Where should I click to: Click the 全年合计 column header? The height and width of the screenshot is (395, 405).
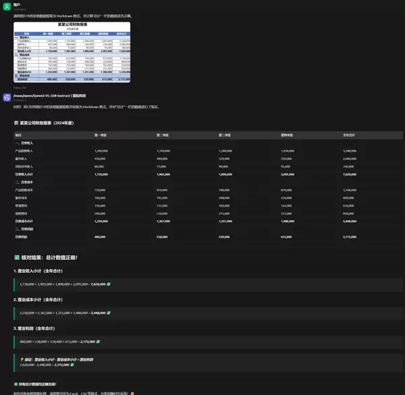coord(348,135)
